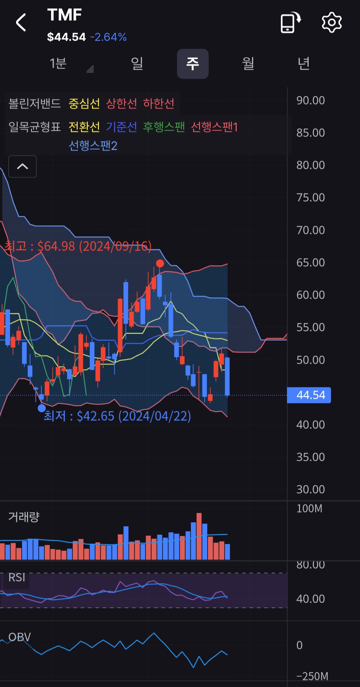
Task: Tap the -2.64% change value
Action: (x=108, y=37)
